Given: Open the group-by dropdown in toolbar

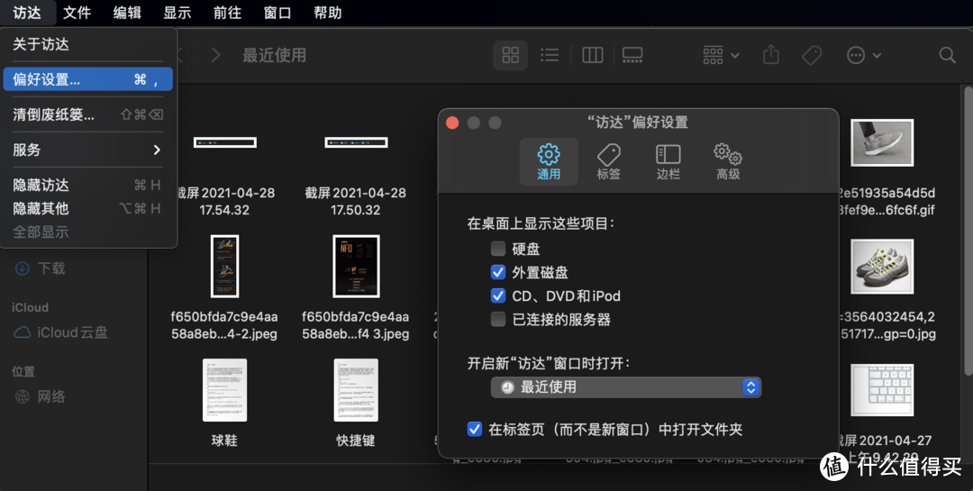Looking at the screenshot, I should pyautogui.click(x=721, y=55).
